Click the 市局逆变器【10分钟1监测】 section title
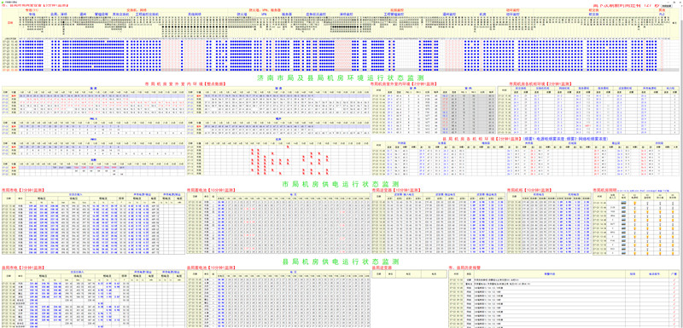This screenshot has width=683, height=328. pyautogui.click(x=396, y=190)
